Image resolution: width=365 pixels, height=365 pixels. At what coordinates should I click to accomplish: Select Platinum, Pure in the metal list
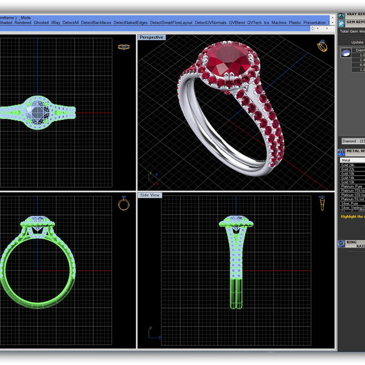click(x=351, y=186)
